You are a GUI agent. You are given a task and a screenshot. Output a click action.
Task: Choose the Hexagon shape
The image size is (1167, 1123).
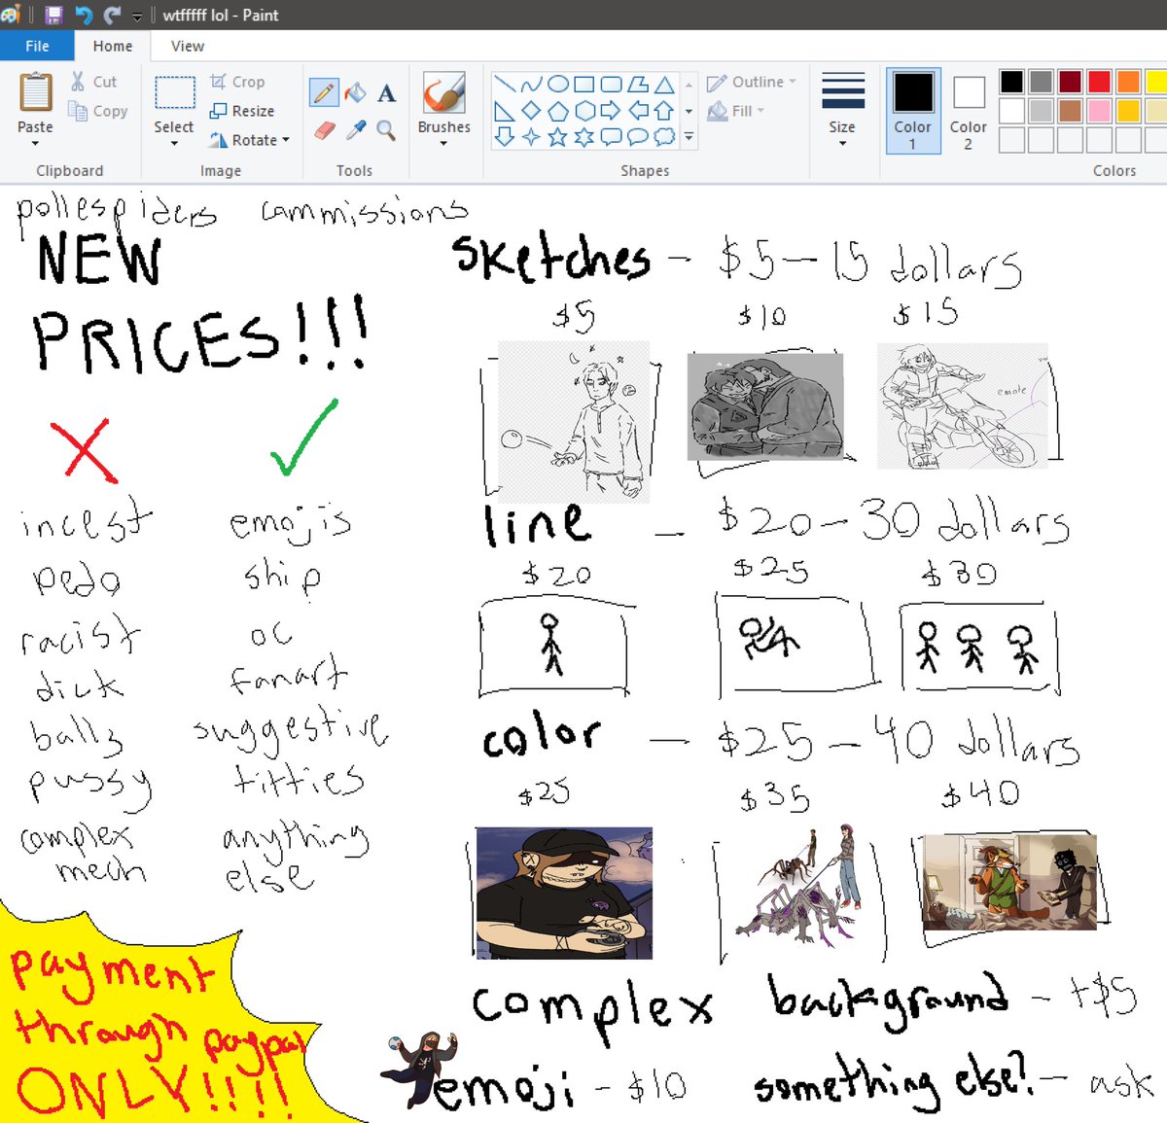click(583, 110)
